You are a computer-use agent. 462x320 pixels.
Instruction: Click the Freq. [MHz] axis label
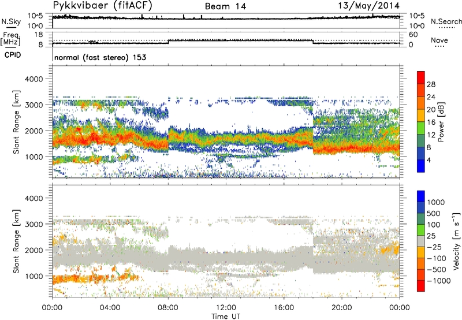click(10, 39)
